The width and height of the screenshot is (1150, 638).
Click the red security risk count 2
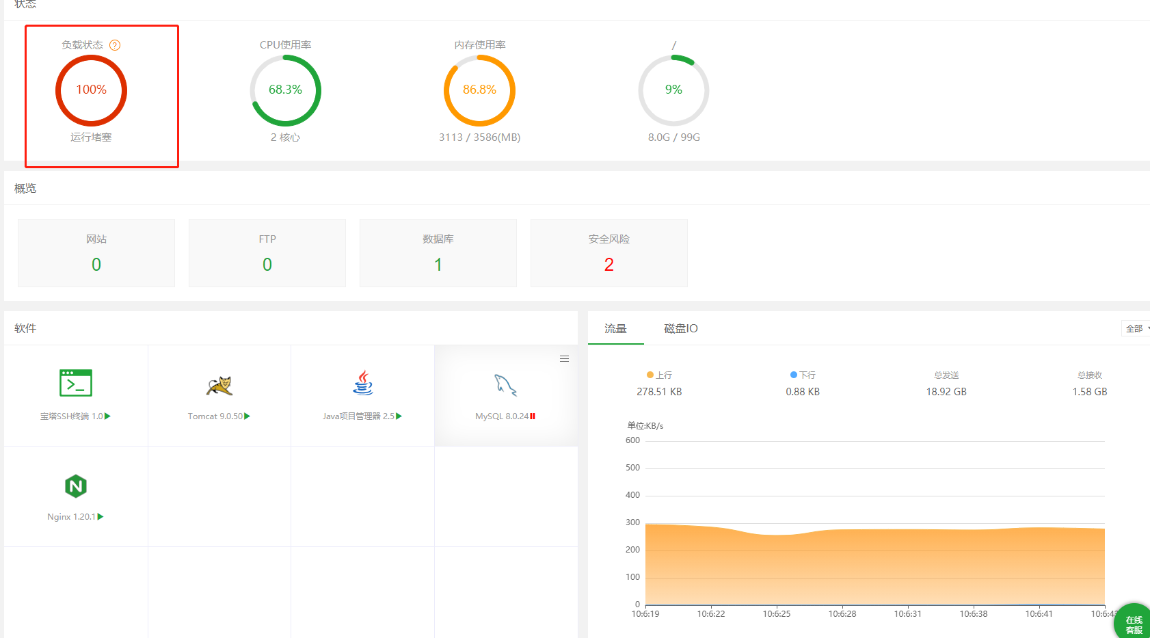coord(609,265)
